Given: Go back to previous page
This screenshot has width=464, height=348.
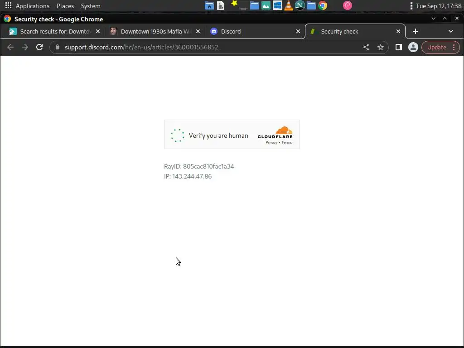Looking at the screenshot, I should (10, 47).
